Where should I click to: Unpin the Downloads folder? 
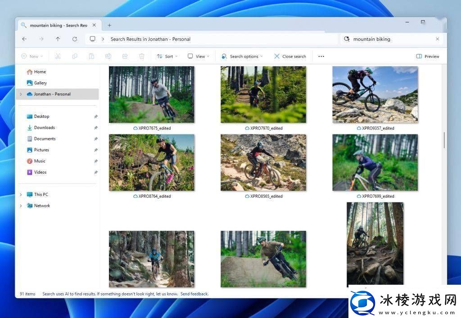tap(96, 127)
